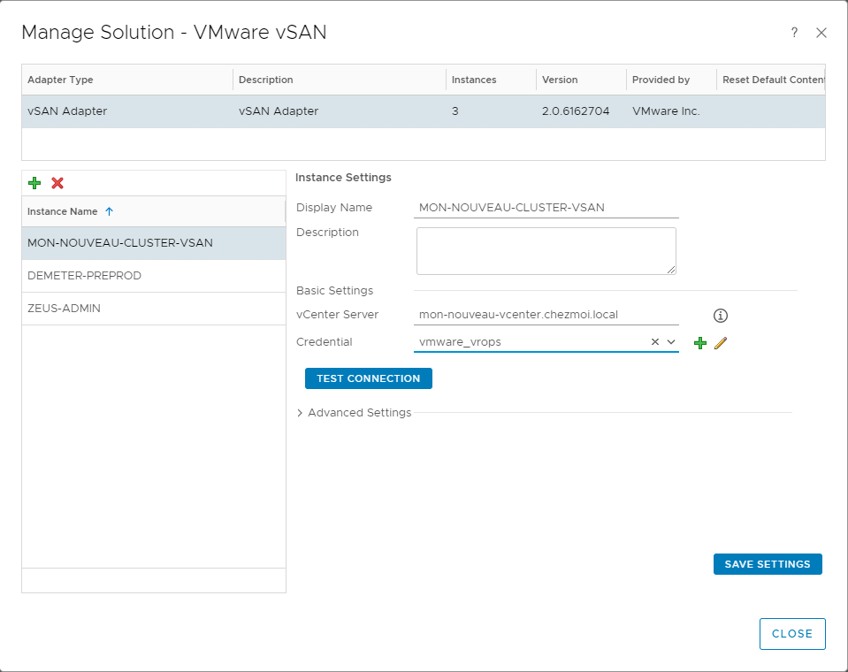Select the ZEUS-ADMIN instance
Screen dimensions: 848x672
click(x=64, y=309)
